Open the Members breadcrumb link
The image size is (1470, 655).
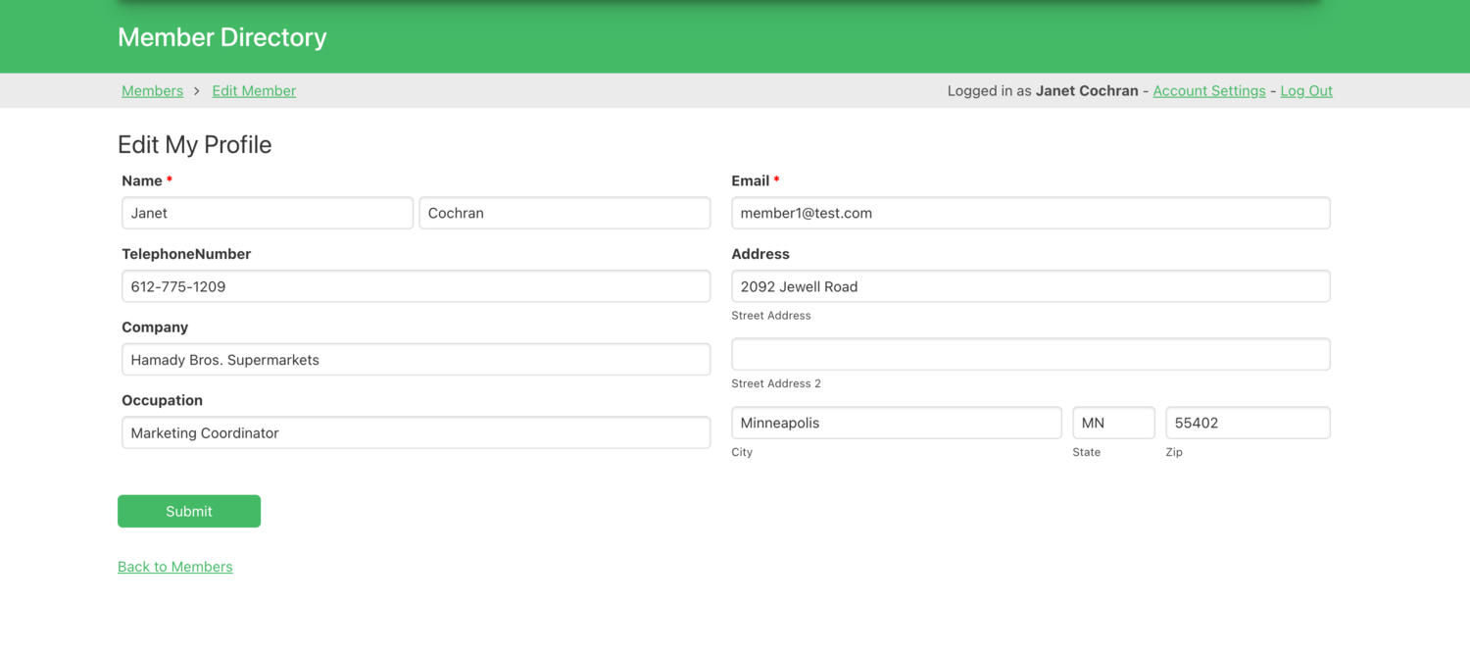(152, 90)
